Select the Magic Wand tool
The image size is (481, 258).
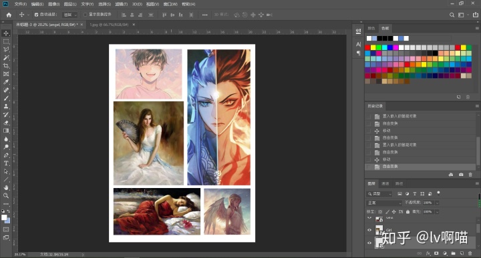coord(6,57)
